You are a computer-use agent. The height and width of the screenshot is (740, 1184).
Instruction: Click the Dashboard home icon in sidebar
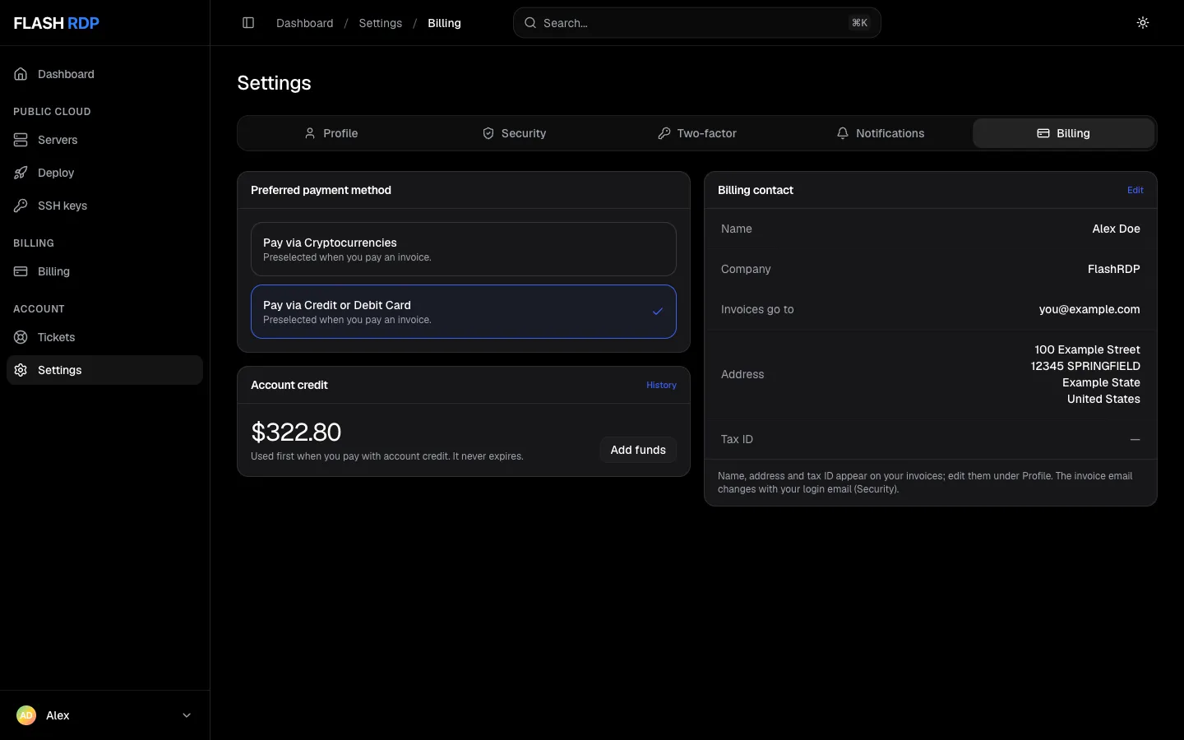pyautogui.click(x=21, y=74)
